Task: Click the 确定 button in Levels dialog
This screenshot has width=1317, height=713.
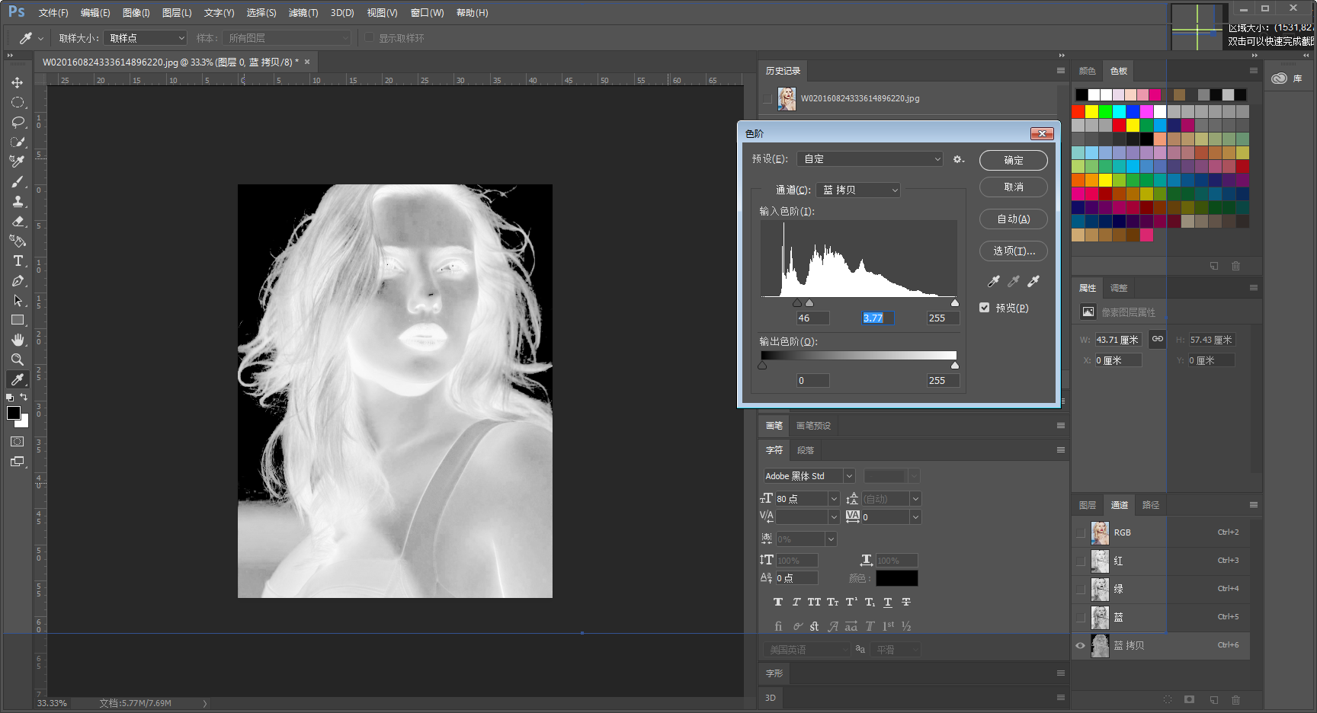Action: pyautogui.click(x=1013, y=160)
